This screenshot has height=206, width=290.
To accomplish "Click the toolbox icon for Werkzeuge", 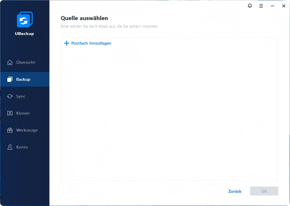I will point(10,130).
